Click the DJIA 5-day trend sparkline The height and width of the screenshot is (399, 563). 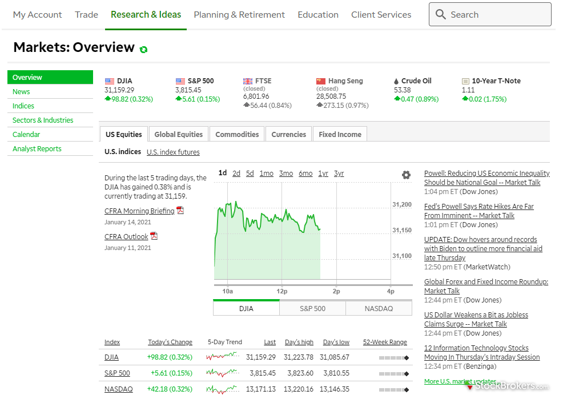pyautogui.click(x=223, y=356)
